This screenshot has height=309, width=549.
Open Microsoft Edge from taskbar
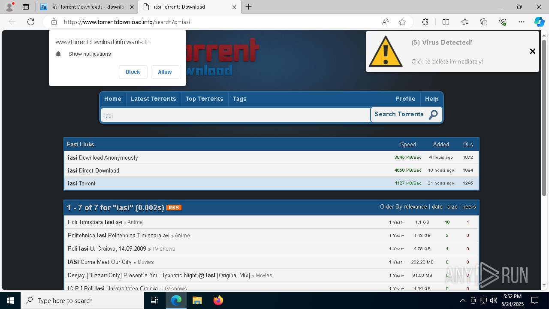pyautogui.click(x=176, y=300)
